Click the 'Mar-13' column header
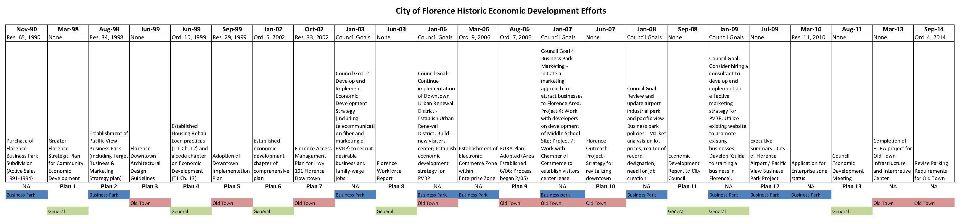Image resolution: width=964 pixels, height=224 pixels. 893,29
